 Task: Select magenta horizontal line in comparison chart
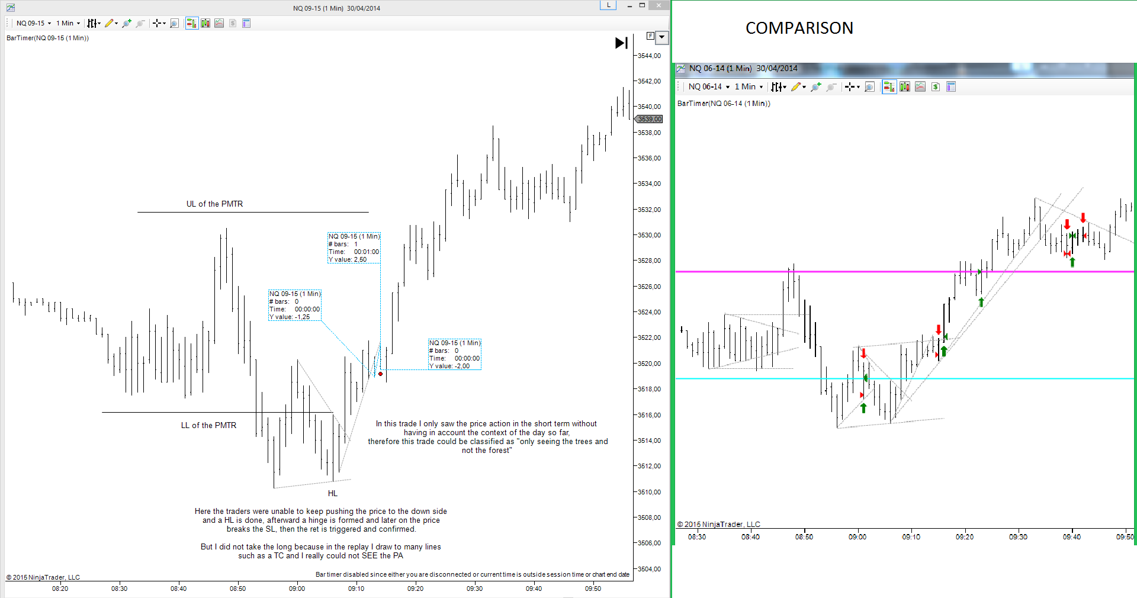904,272
